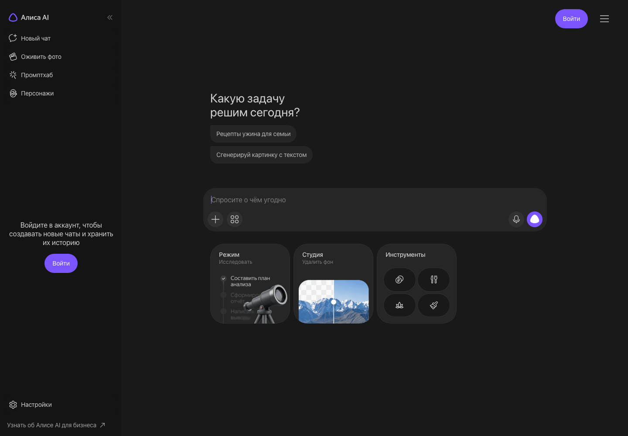Click the lotus flower tool icon
Screen dimensions: 628x436
[399, 305]
